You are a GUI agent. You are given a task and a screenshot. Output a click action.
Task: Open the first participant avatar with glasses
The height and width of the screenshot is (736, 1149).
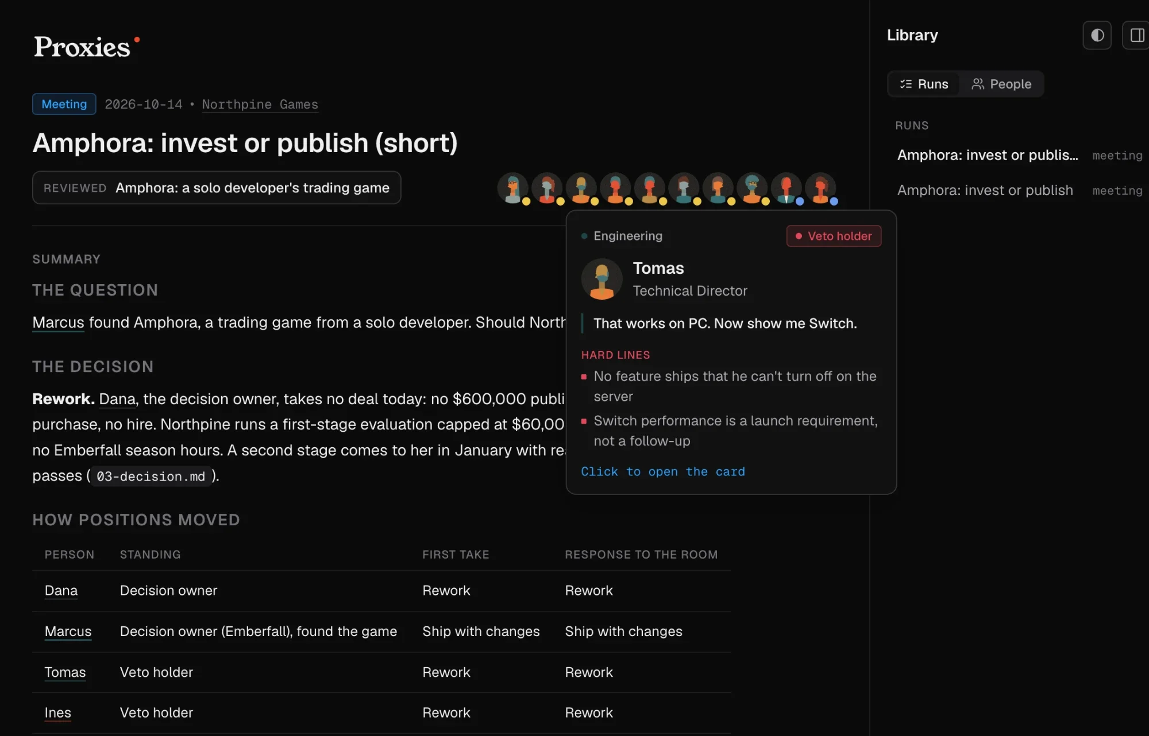tap(512, 188)
